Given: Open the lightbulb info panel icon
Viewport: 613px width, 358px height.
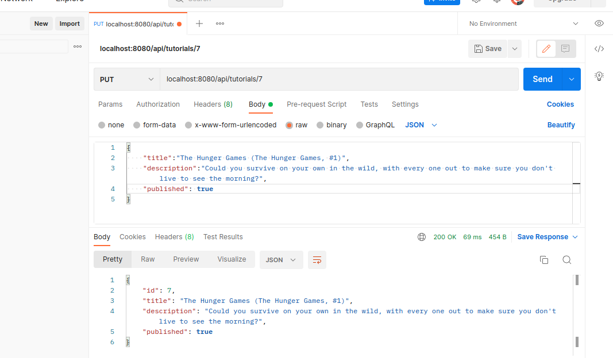Looking at the screenshot, I should [599, 76].
